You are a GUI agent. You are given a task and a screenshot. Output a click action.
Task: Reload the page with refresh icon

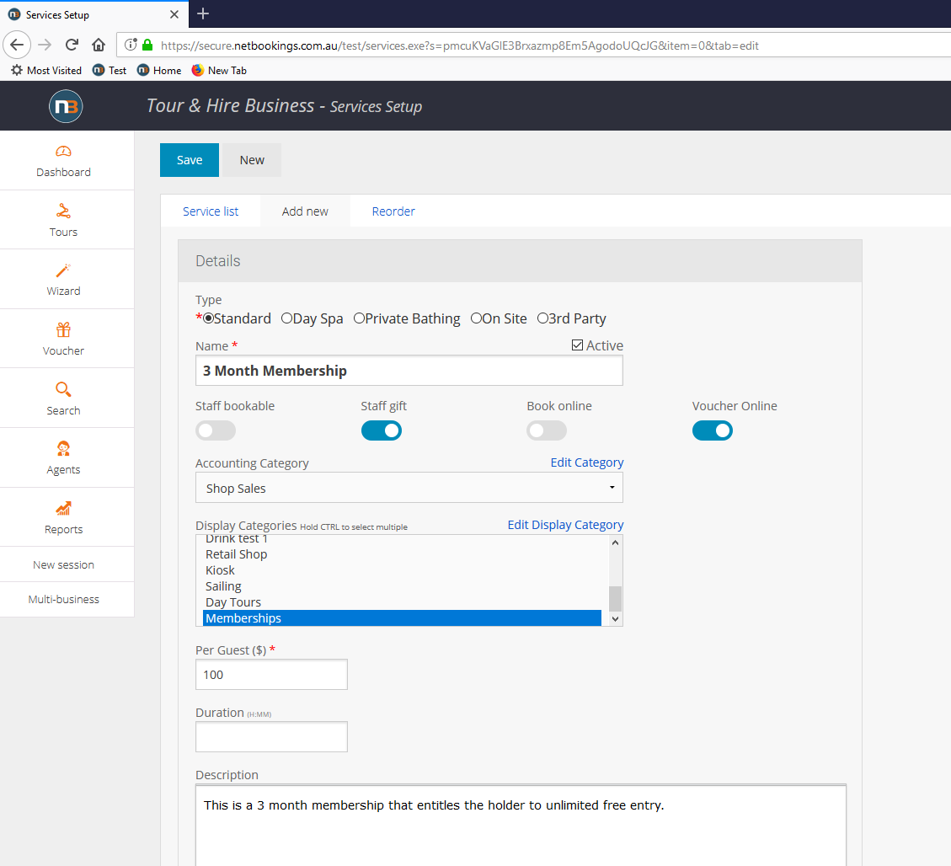tap(72, 45)
